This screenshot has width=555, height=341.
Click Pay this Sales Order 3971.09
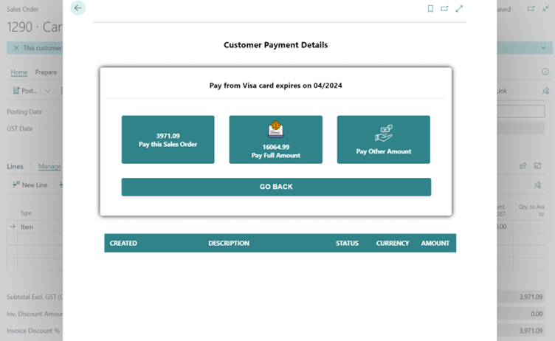coord(168,139)
